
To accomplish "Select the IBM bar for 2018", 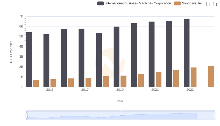I will [x=99, y=60].
